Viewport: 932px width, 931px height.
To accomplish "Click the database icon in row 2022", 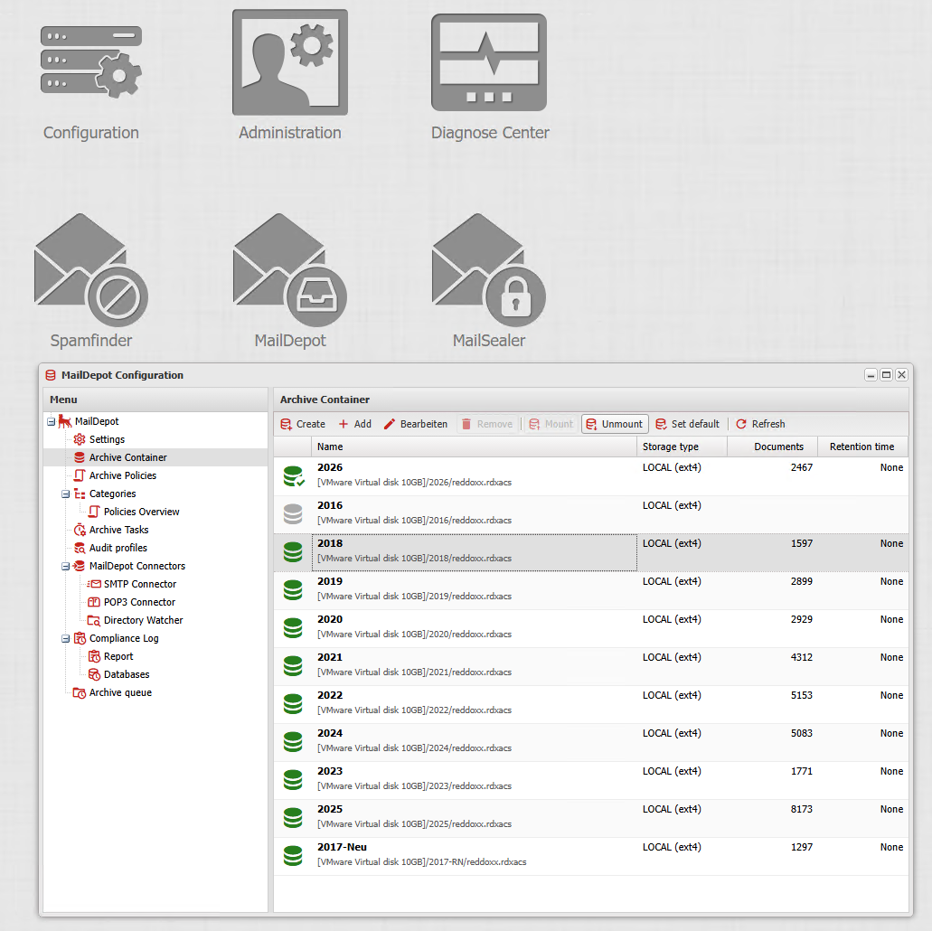I will 293,704.
